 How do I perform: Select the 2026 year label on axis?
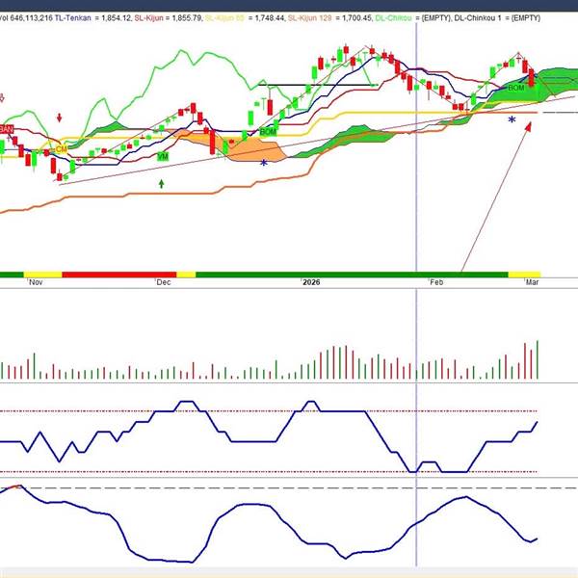click(311, 282)
